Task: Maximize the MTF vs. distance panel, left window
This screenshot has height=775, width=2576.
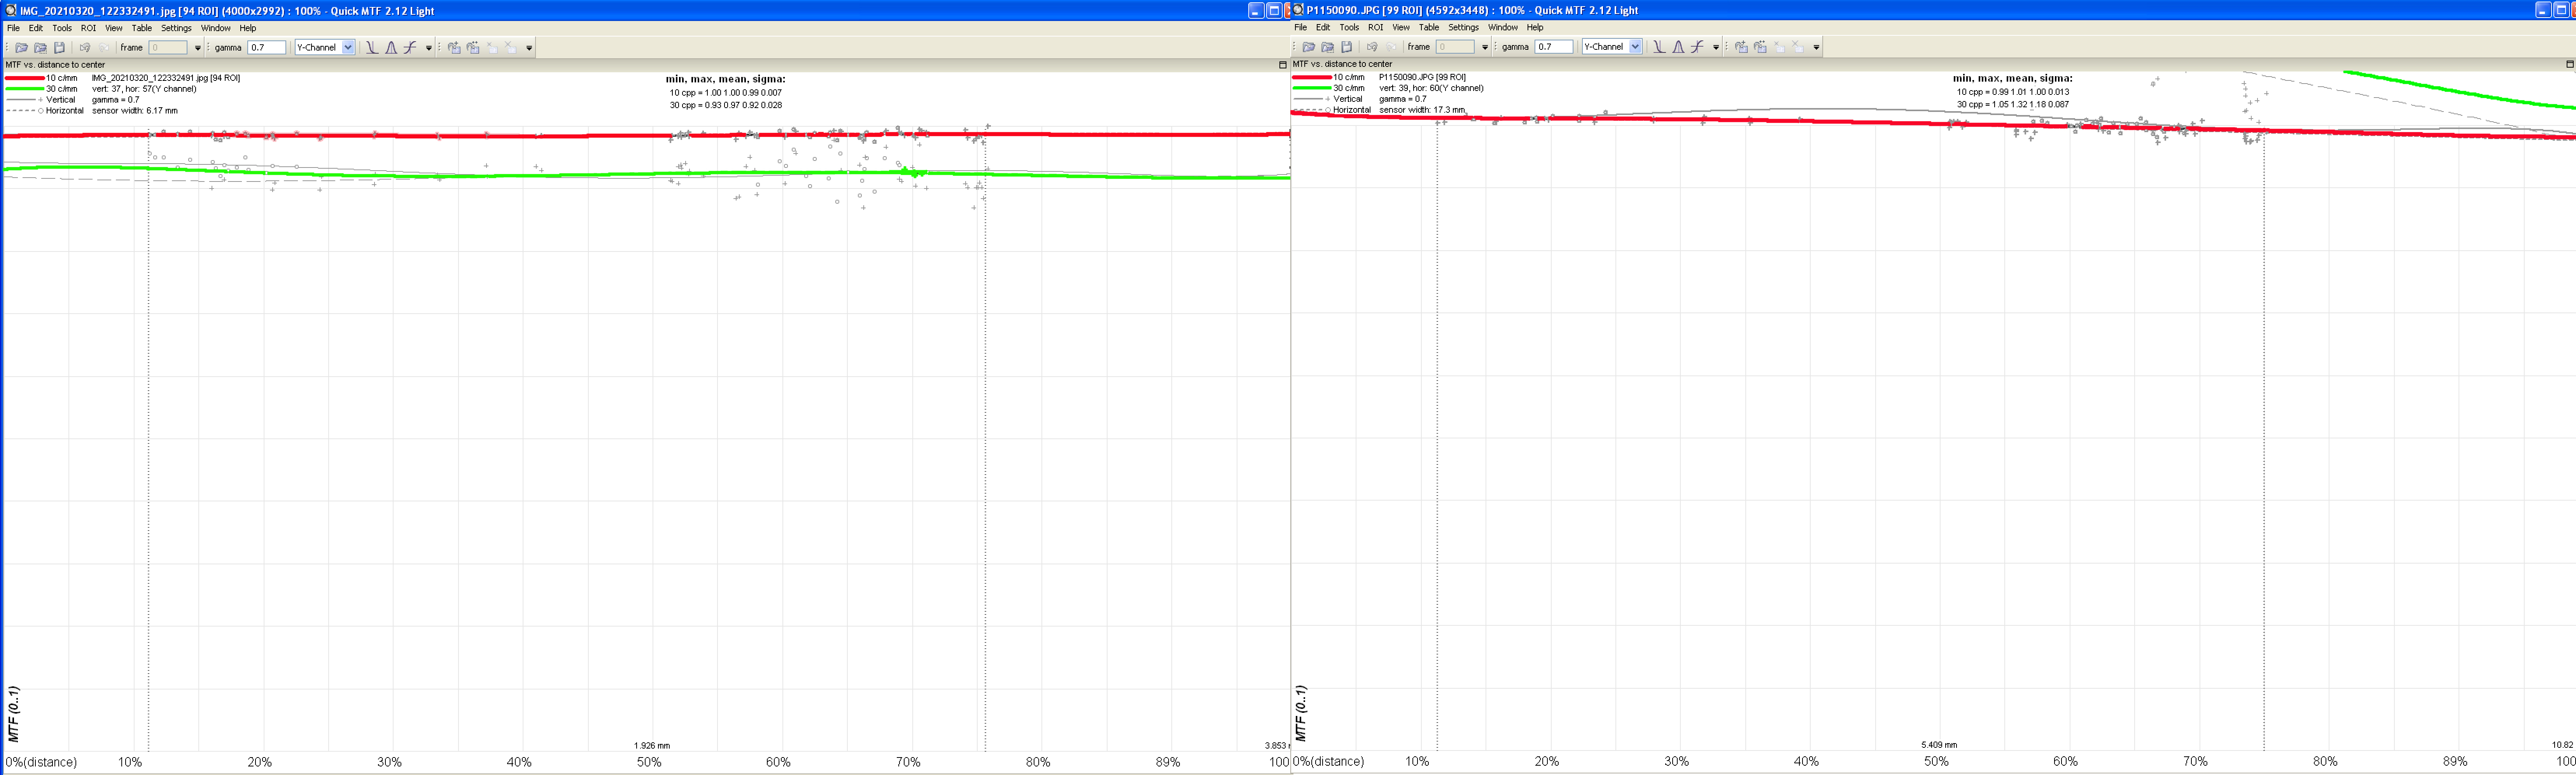Action: coord(1283,65)
